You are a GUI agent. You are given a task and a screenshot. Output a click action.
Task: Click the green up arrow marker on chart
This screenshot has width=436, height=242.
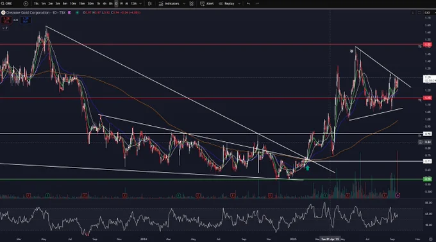point(307,168)
